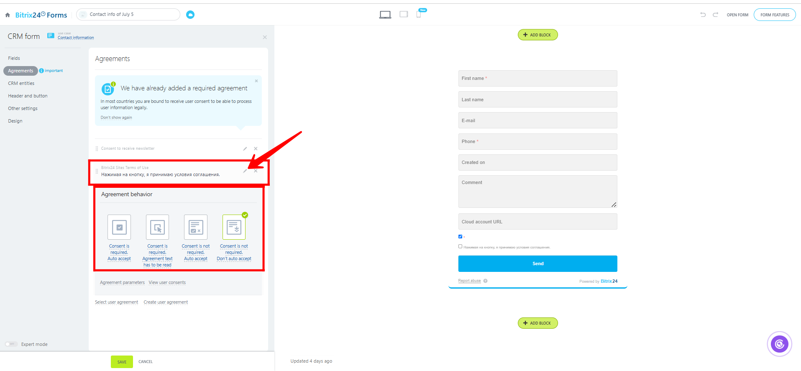Cancel the form changes
This screenshot has height=371, width=801.
tap(146, 362)
